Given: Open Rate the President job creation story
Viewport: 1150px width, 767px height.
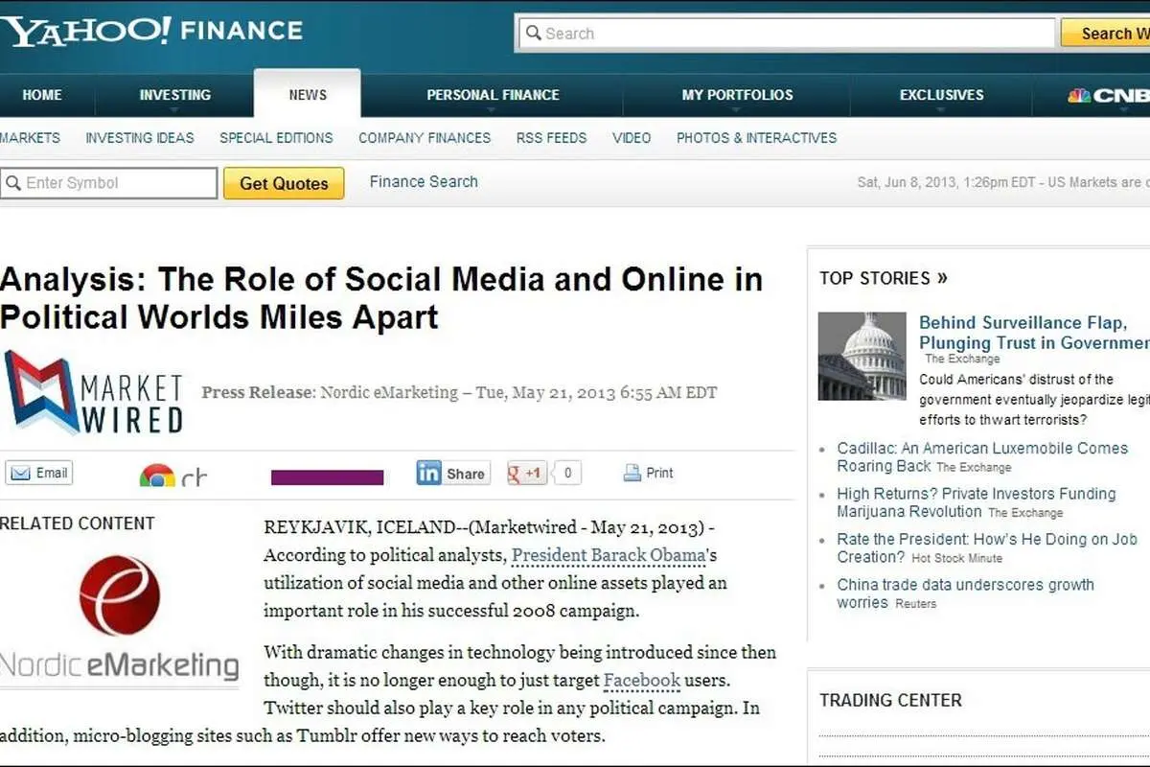Looking at the screenshot, I should (987, 547).
